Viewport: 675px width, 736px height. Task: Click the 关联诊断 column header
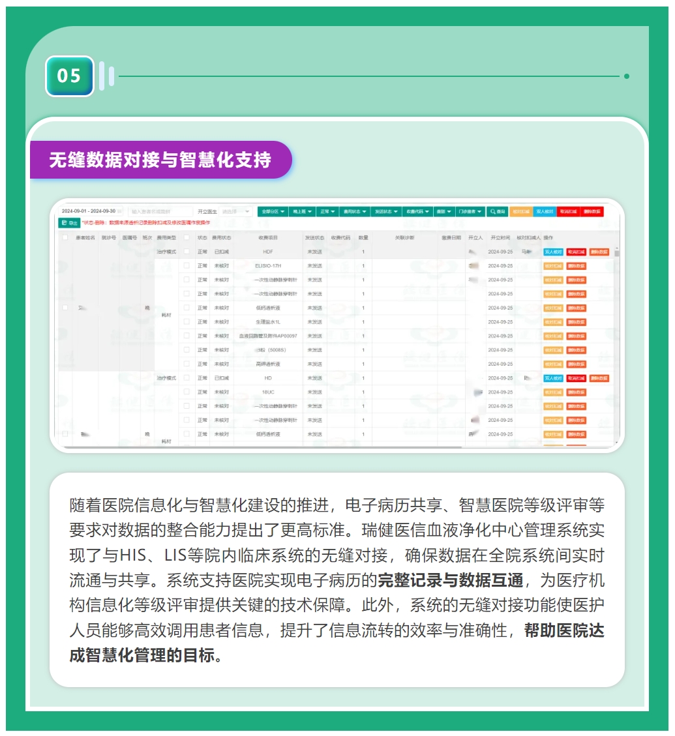tap(404, 238)
